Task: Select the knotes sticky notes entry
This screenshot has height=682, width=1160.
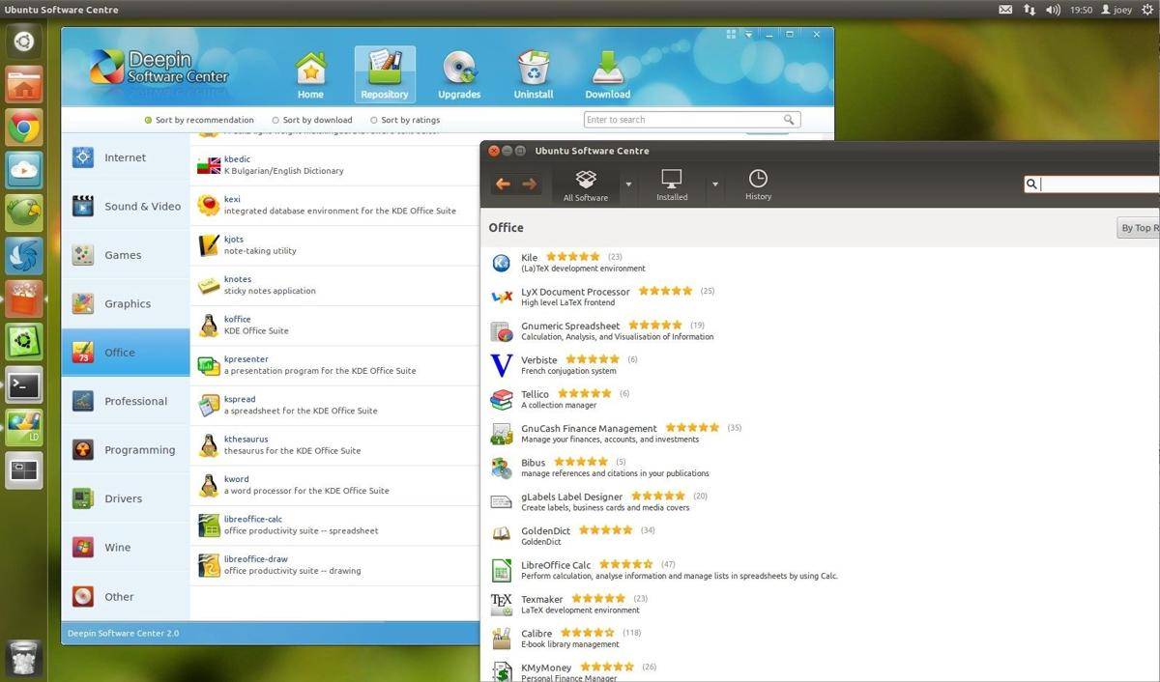Action: [334, 285]
